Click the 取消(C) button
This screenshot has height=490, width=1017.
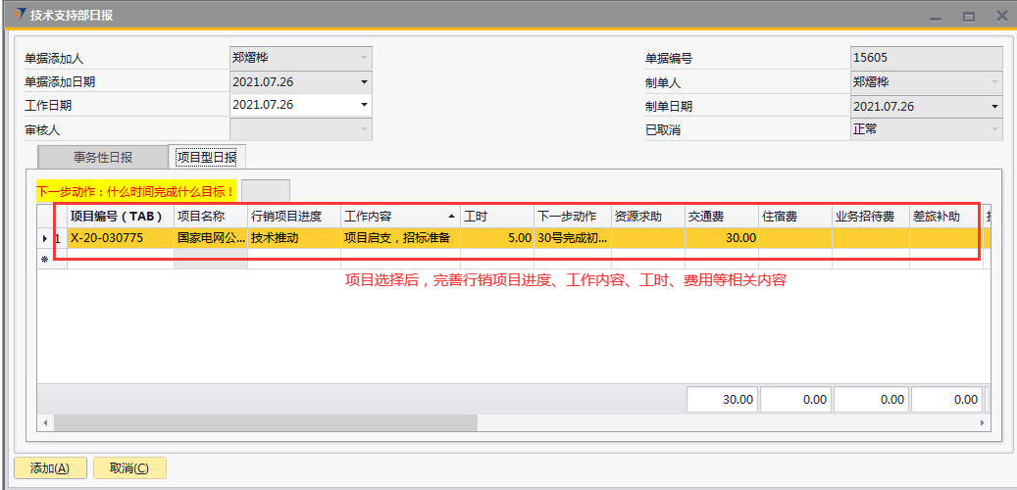tap(129, 468)
